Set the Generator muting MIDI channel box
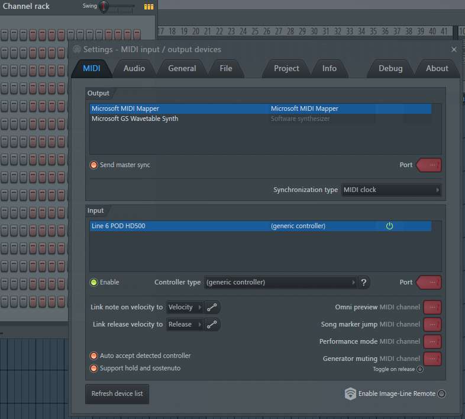 click(x=432, y=359)
